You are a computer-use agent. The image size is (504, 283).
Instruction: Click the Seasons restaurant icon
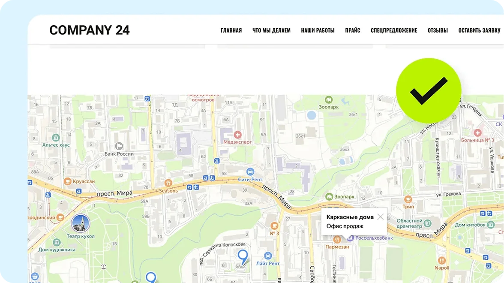pos(168,183)
